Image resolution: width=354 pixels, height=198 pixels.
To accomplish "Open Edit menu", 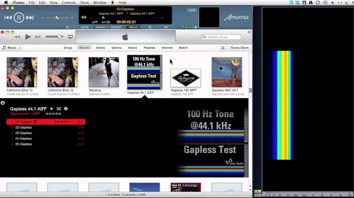I will (x=42, y=2).
